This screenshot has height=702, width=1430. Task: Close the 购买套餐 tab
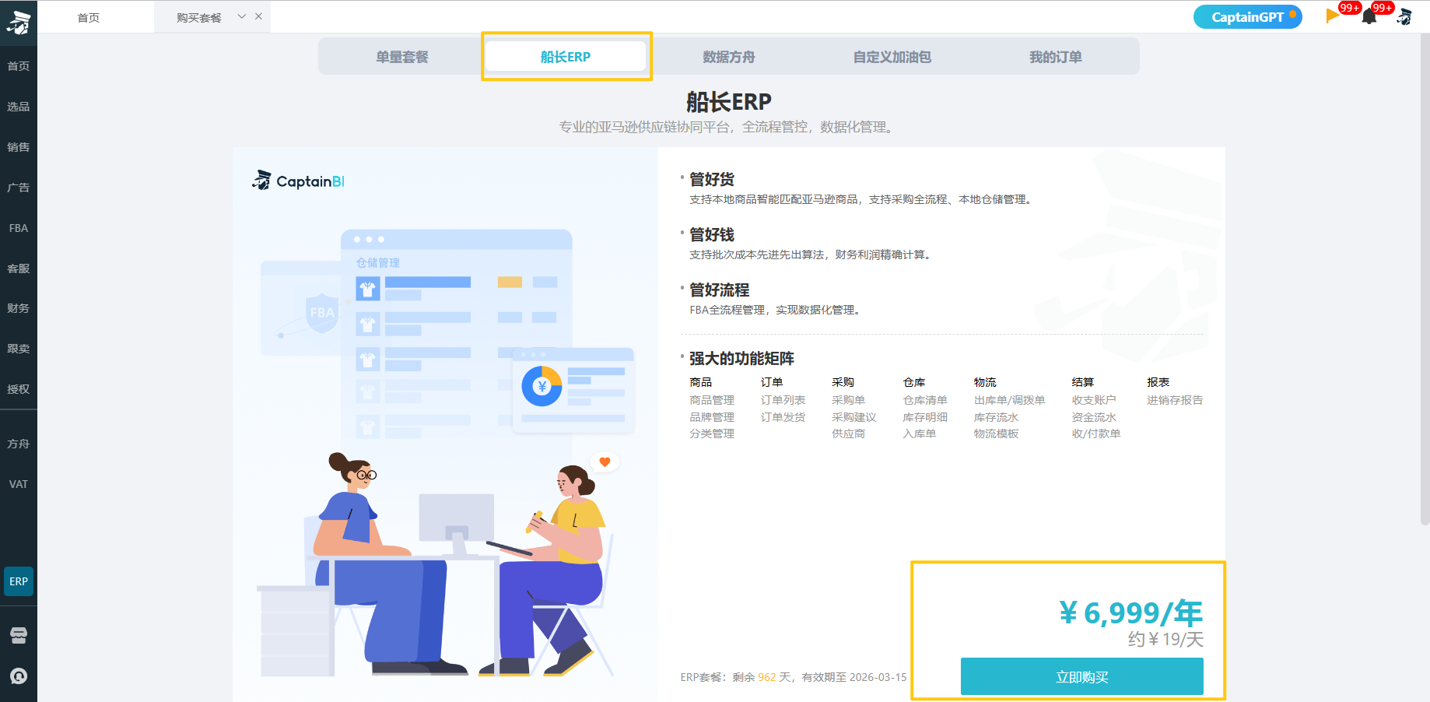click(x=258, y=16)
